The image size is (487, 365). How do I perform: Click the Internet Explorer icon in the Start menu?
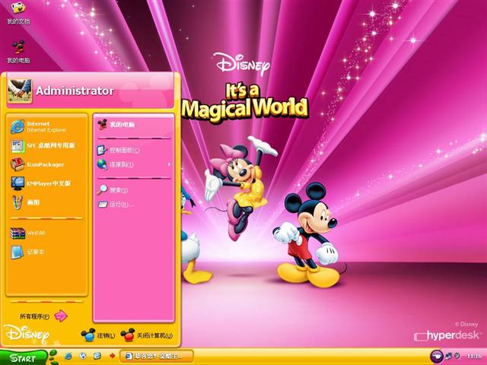coord(18,127)
